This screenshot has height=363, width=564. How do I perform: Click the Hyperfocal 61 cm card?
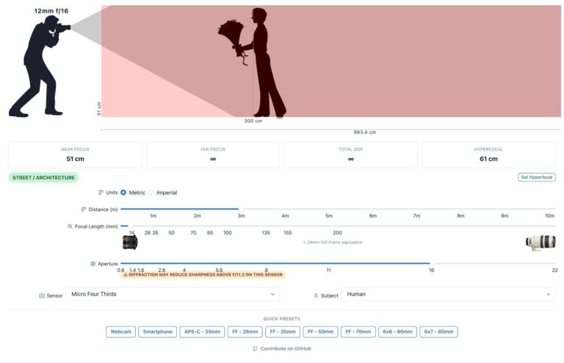[x=488, y=155]
